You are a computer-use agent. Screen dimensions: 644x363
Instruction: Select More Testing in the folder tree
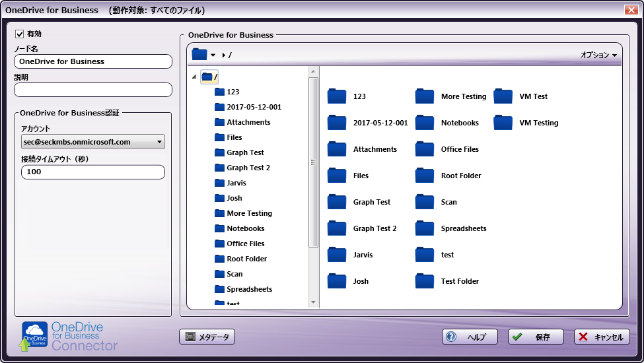(x=243, y=213)
